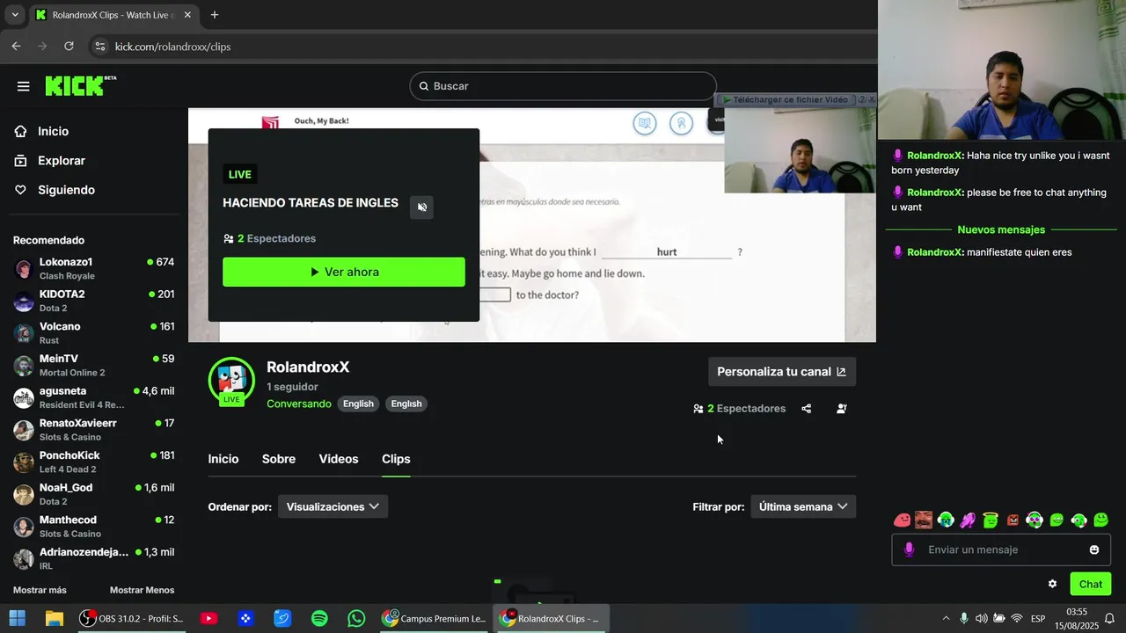This screenshot has height=633, width=1126.
Task: Show hidden system tray icons
Action: (946, 619)
